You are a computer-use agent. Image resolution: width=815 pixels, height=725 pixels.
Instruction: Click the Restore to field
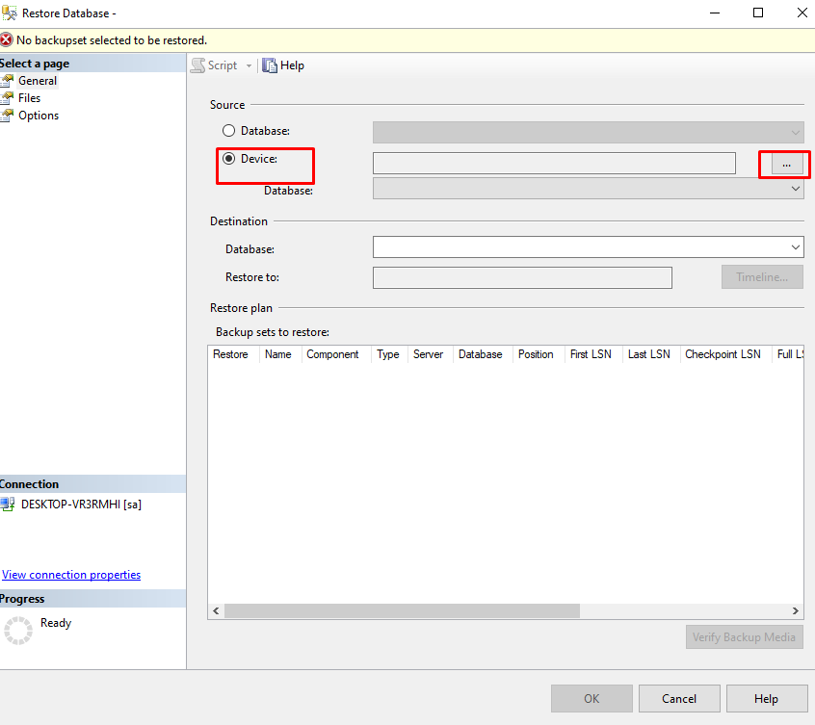(x=522, y=278)
